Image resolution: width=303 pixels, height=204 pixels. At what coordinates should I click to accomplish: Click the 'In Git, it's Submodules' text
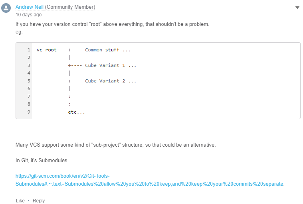pyautogui.click(x=44, y=161)
